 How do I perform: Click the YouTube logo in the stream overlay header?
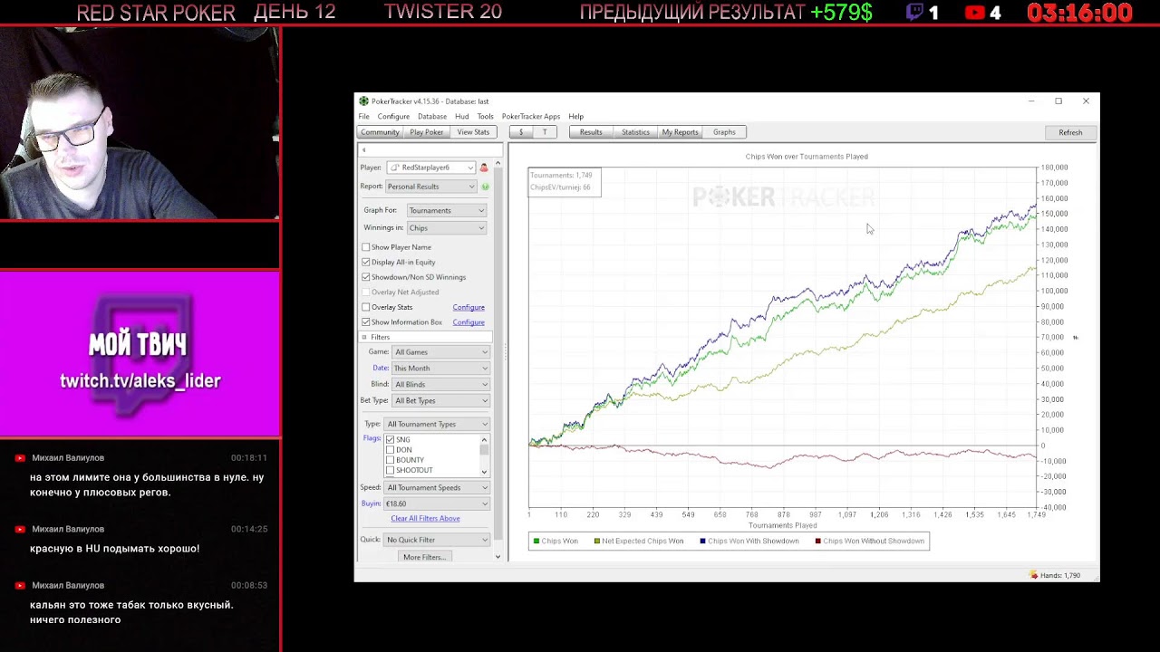tap(975, 13)
